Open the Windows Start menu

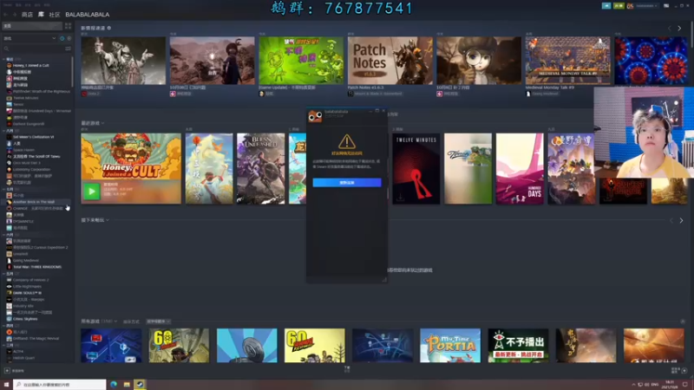point(6,384)
